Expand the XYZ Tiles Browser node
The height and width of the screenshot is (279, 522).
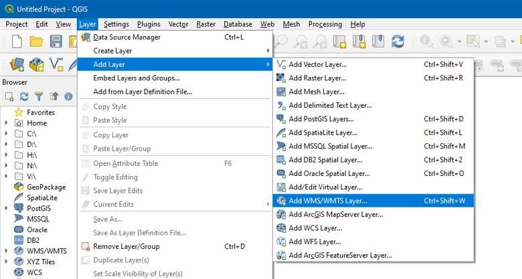tap(6, 262)
